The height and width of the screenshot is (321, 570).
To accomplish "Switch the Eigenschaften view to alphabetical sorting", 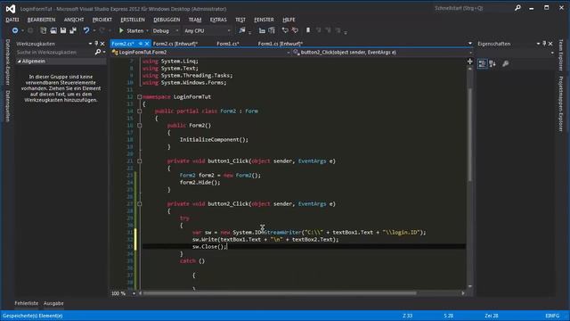I will tap(493, 63).
